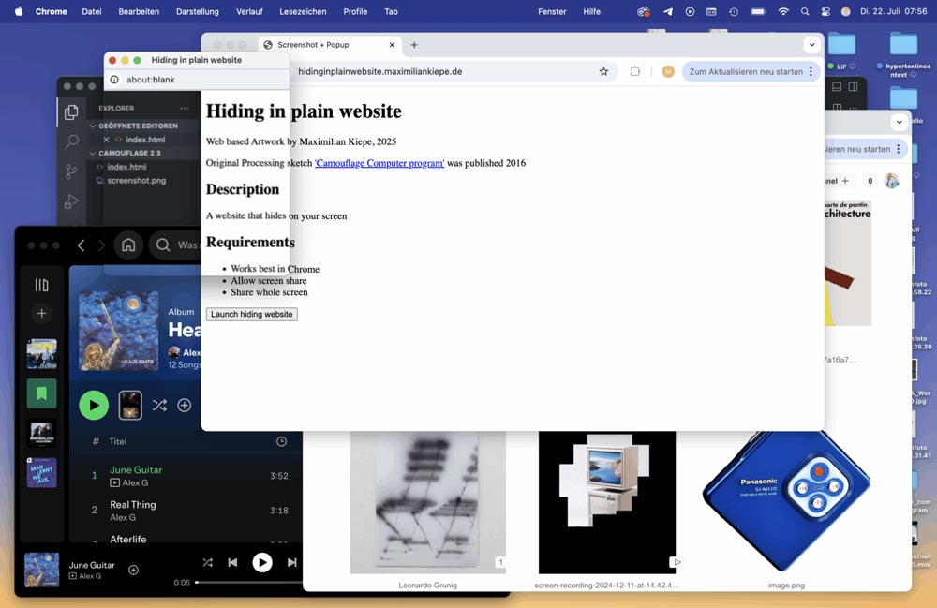Screen dimensions: 937x608
Task: Open VS Code Search in the activity bar
Action: click(x=71, y=142)
